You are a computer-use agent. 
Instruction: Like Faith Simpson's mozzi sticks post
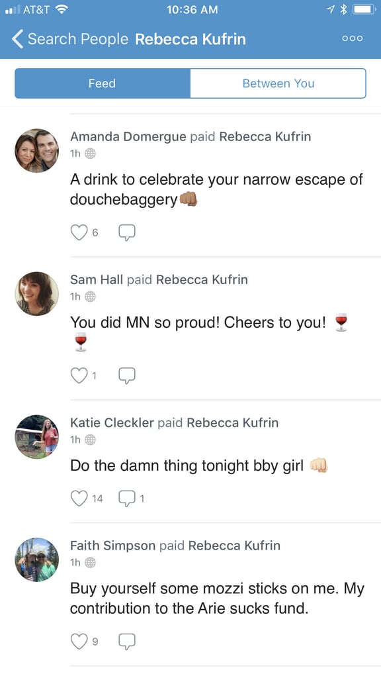click(79, 641)
